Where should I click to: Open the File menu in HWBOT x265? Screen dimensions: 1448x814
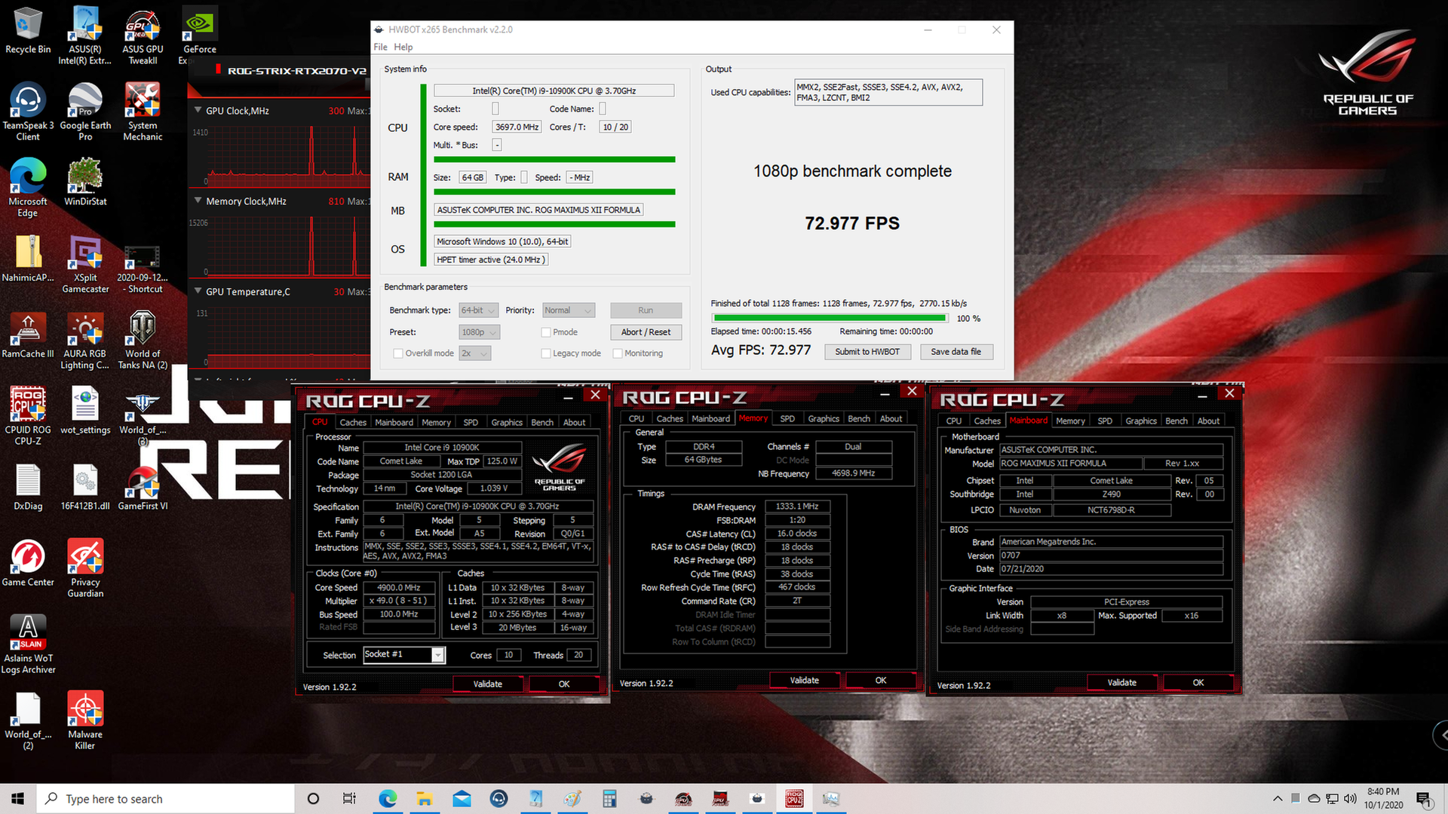click(x=380, y=47)
